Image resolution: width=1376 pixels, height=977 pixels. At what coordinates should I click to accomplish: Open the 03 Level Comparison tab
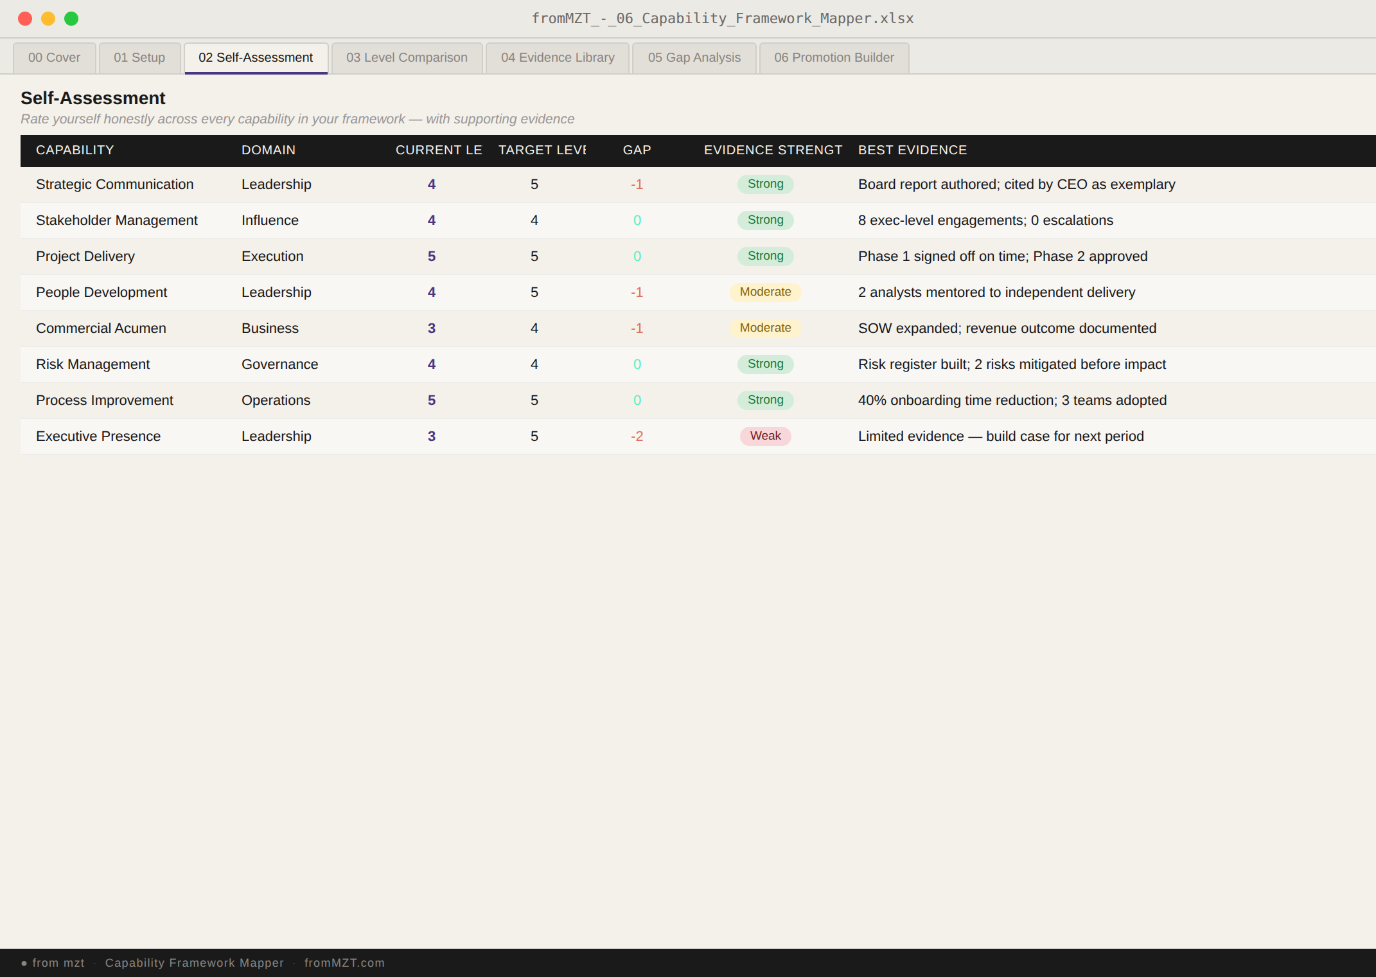point(407,58)
